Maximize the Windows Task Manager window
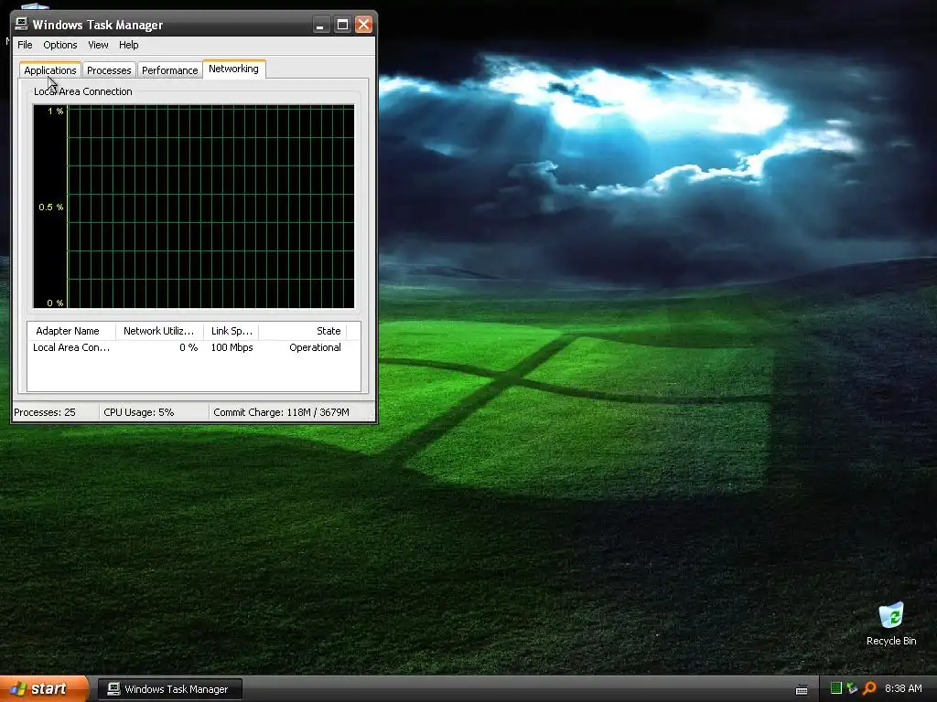 tap(342, 25)
